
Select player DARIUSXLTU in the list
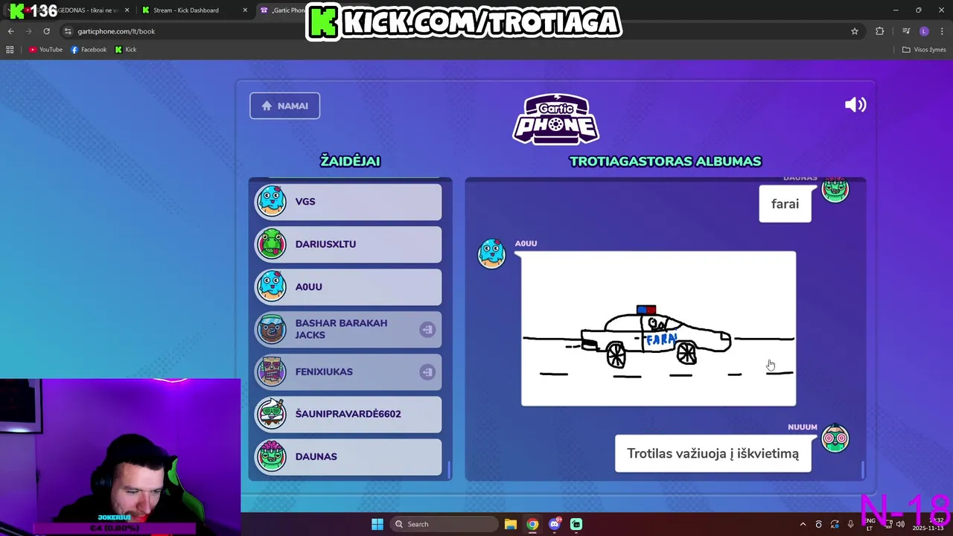click(x=348, y=244)
